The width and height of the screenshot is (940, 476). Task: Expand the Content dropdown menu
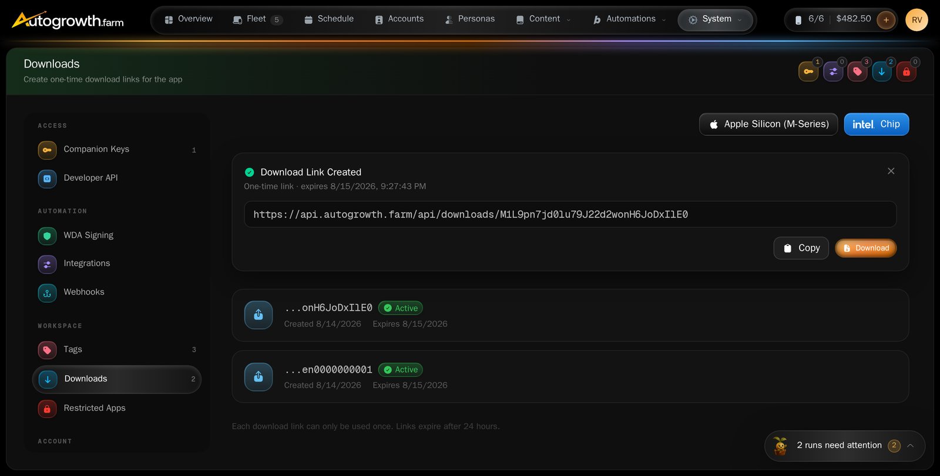(x=543, y=19)
